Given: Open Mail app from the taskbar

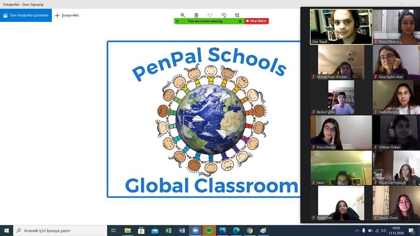Looking at the screenshot, I should [155, 230].
